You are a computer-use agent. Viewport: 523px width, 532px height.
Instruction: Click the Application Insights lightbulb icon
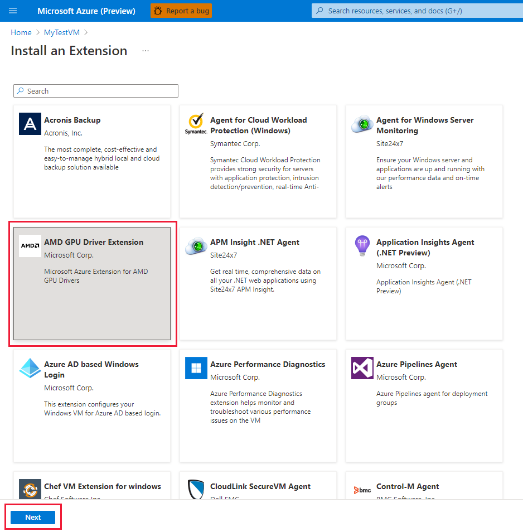point(362,245)
